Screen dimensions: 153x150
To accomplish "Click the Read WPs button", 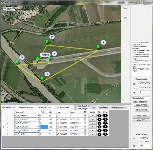I will (141, 116).
